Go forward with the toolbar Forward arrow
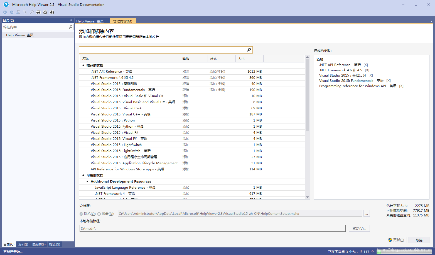Viewport: 435px width, 255px height. pyautogui.click(x=12, y=12)
